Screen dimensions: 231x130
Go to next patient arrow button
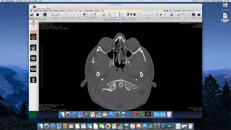[x=74, y=14]
